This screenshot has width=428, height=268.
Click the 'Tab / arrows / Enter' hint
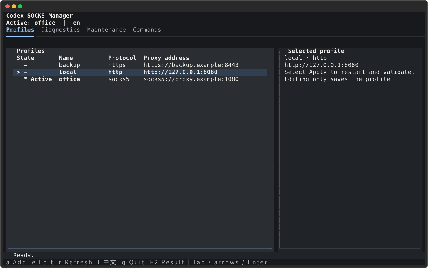point(230,262)
